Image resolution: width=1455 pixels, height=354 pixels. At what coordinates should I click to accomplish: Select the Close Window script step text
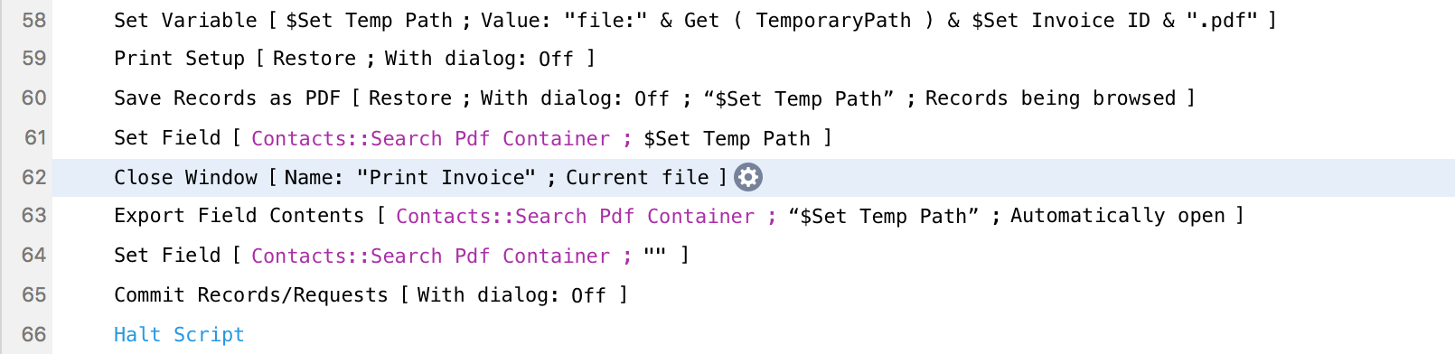pos(420,177)
